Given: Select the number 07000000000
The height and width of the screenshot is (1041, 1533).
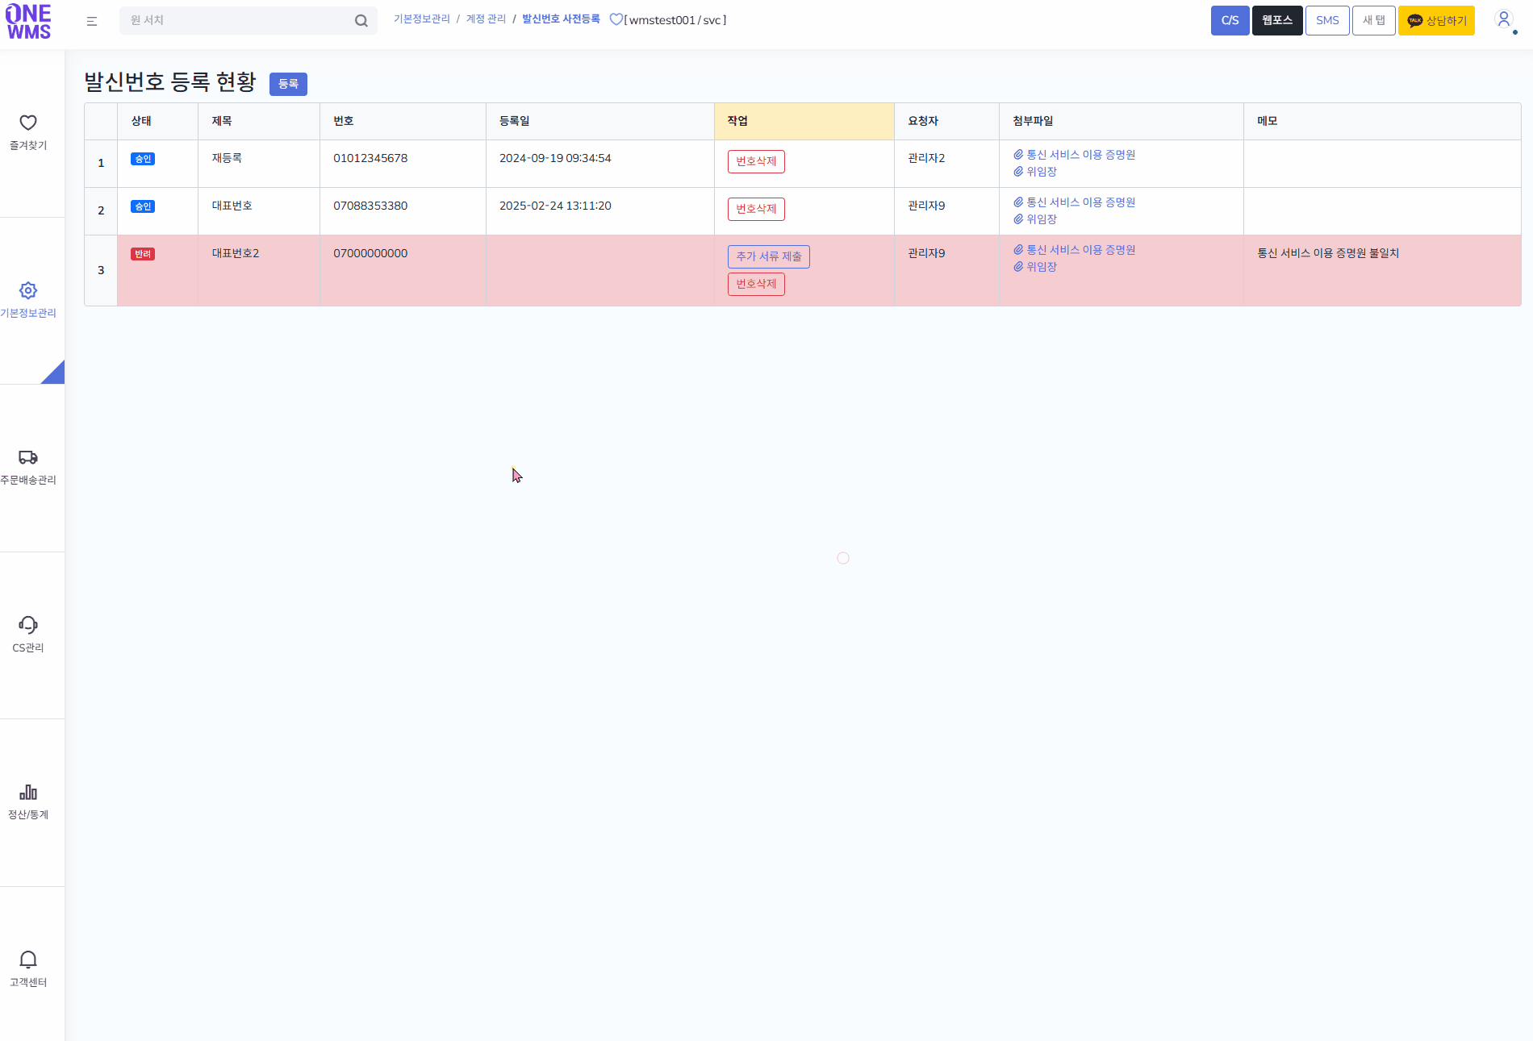Looking at the screenshot, I should [370, 253].
